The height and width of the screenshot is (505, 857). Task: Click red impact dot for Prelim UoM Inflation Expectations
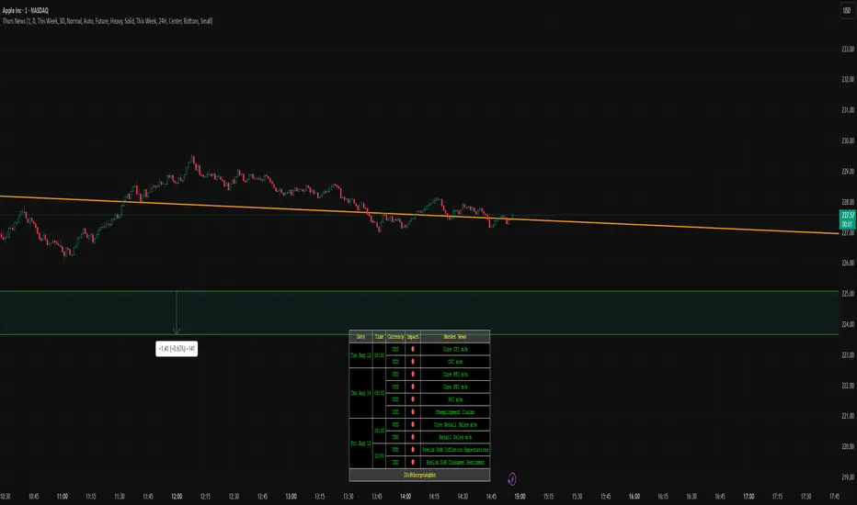tap(412, 450)
